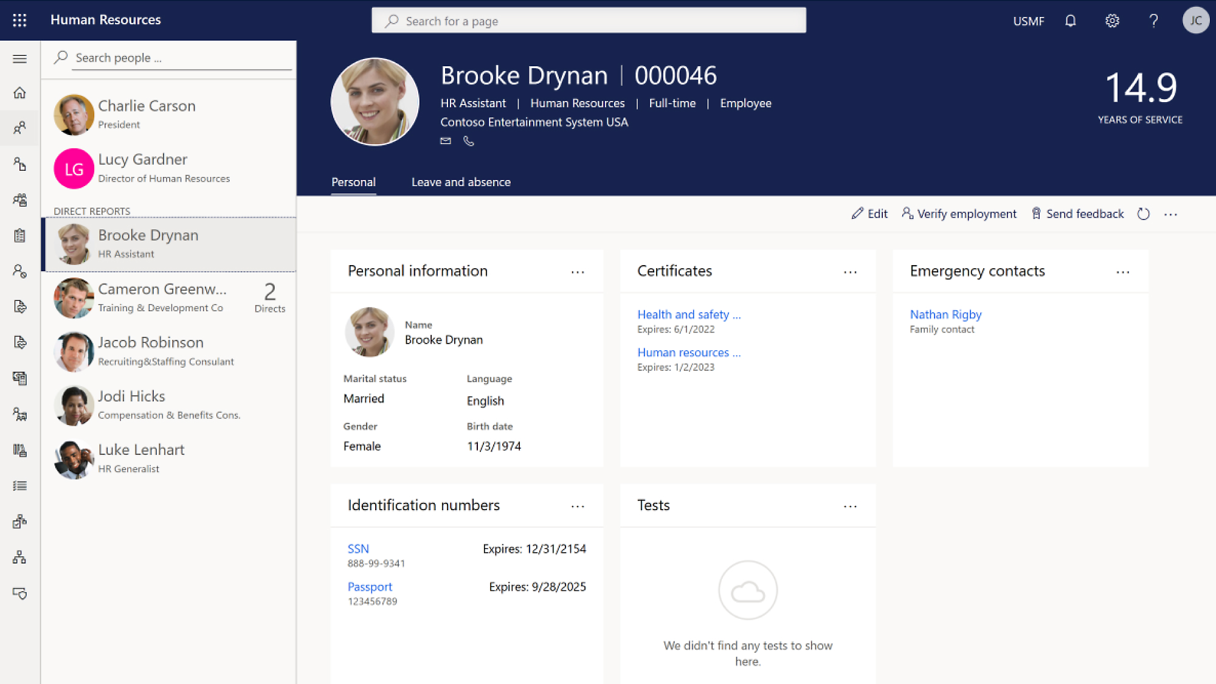The image size is (1216, 684).
Task: Open the overflow menu on Emergency contacts
Action: click(1125, 271)
